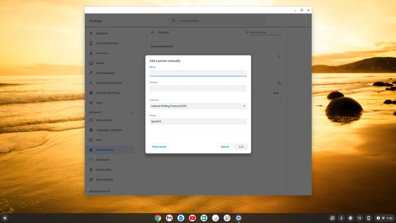Screen dimensions: 396x223
Task: Open YouTube from the shelf
Action: (x=192, y=218)
